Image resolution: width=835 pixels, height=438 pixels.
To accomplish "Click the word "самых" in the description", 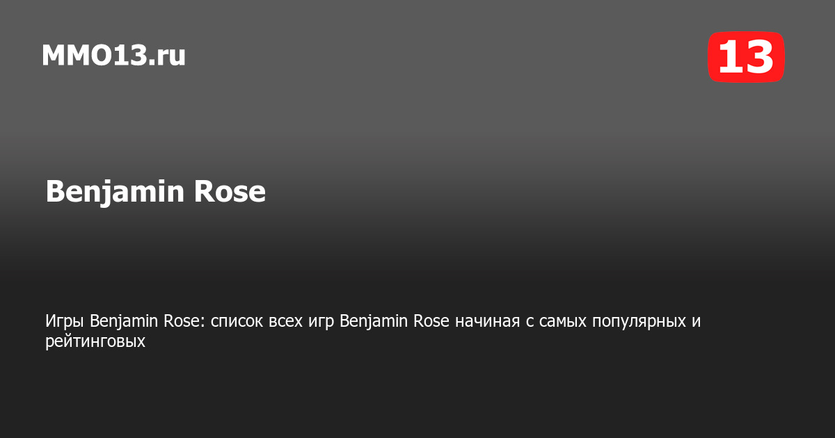I will click(x=559, y=322).
